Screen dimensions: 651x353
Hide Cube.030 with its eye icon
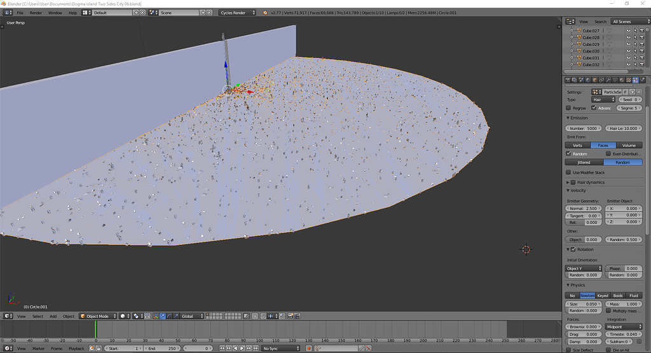click(628, 51)
